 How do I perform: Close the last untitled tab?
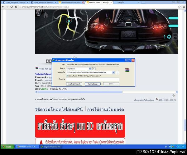click(x=139, y=2)
